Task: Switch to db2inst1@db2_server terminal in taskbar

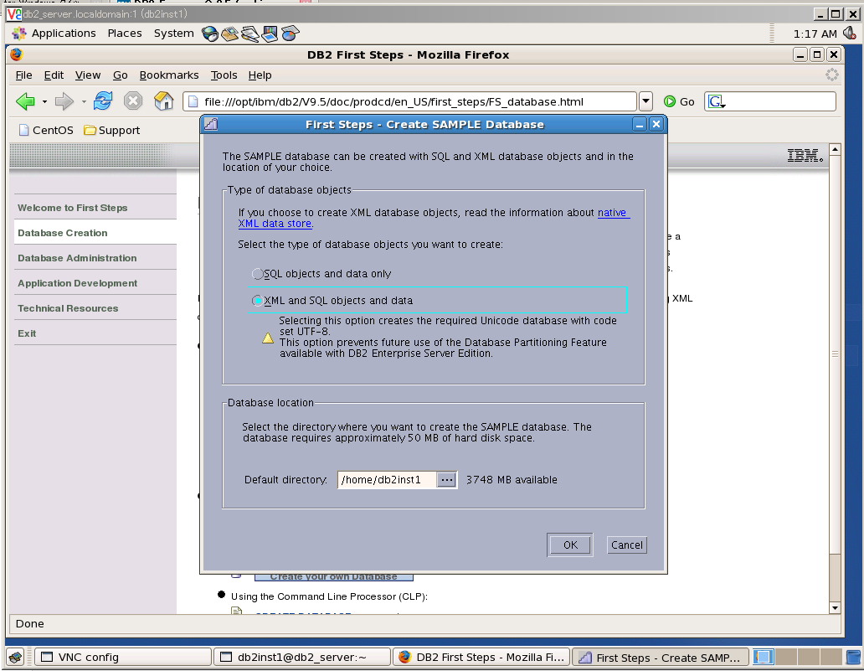Action: point(302,658)
